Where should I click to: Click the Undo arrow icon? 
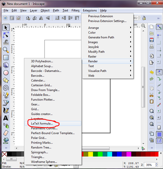152,72
